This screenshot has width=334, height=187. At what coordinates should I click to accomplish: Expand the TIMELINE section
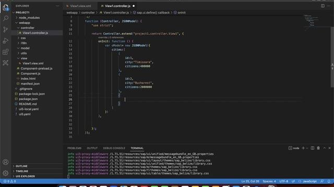(22, 171)
